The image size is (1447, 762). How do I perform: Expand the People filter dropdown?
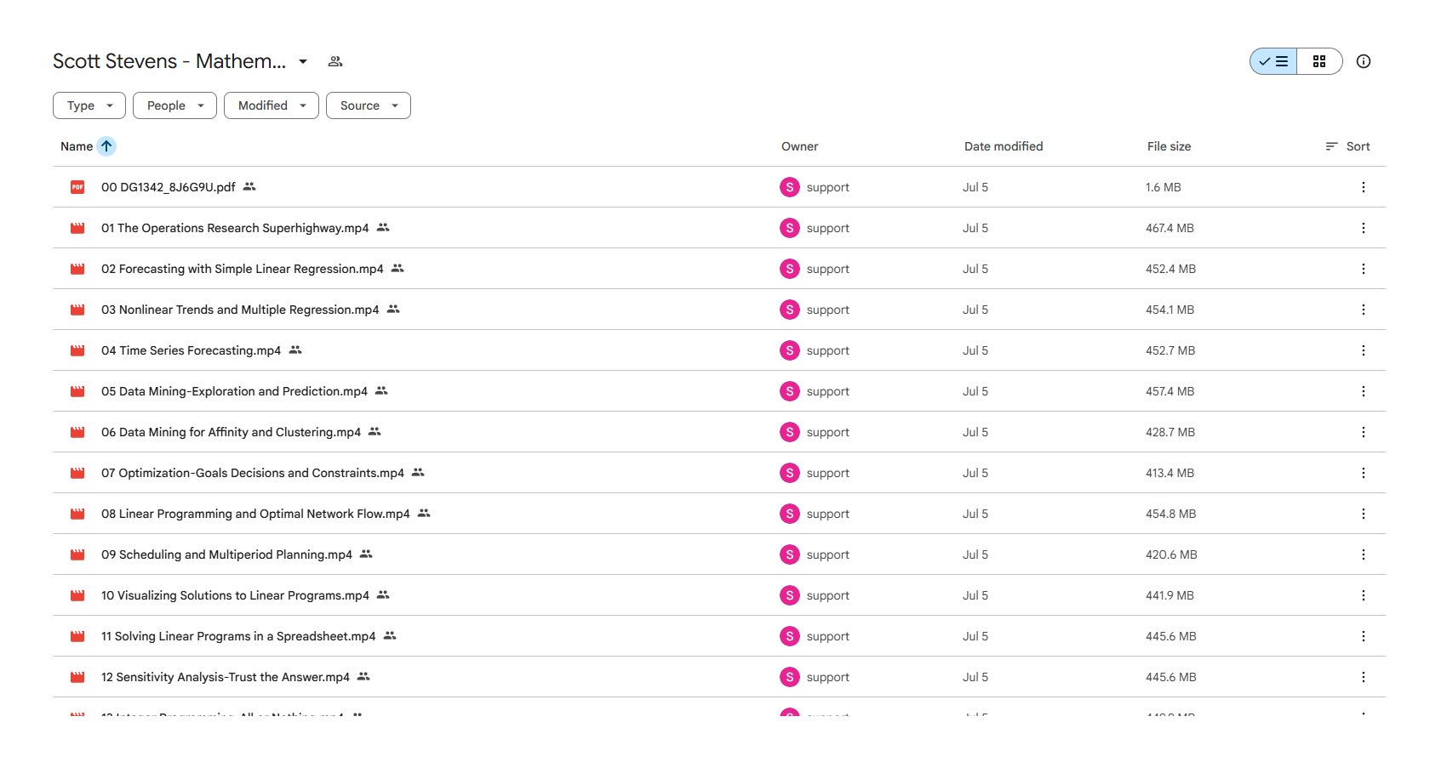[175, 105]
